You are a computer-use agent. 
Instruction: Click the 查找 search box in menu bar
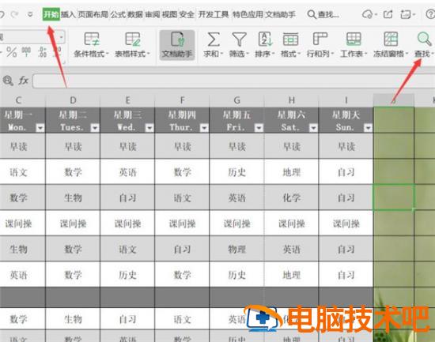click(x=323, y=14)
